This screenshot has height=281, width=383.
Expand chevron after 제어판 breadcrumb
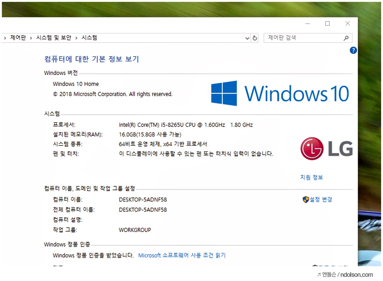[x=31, y=38]
